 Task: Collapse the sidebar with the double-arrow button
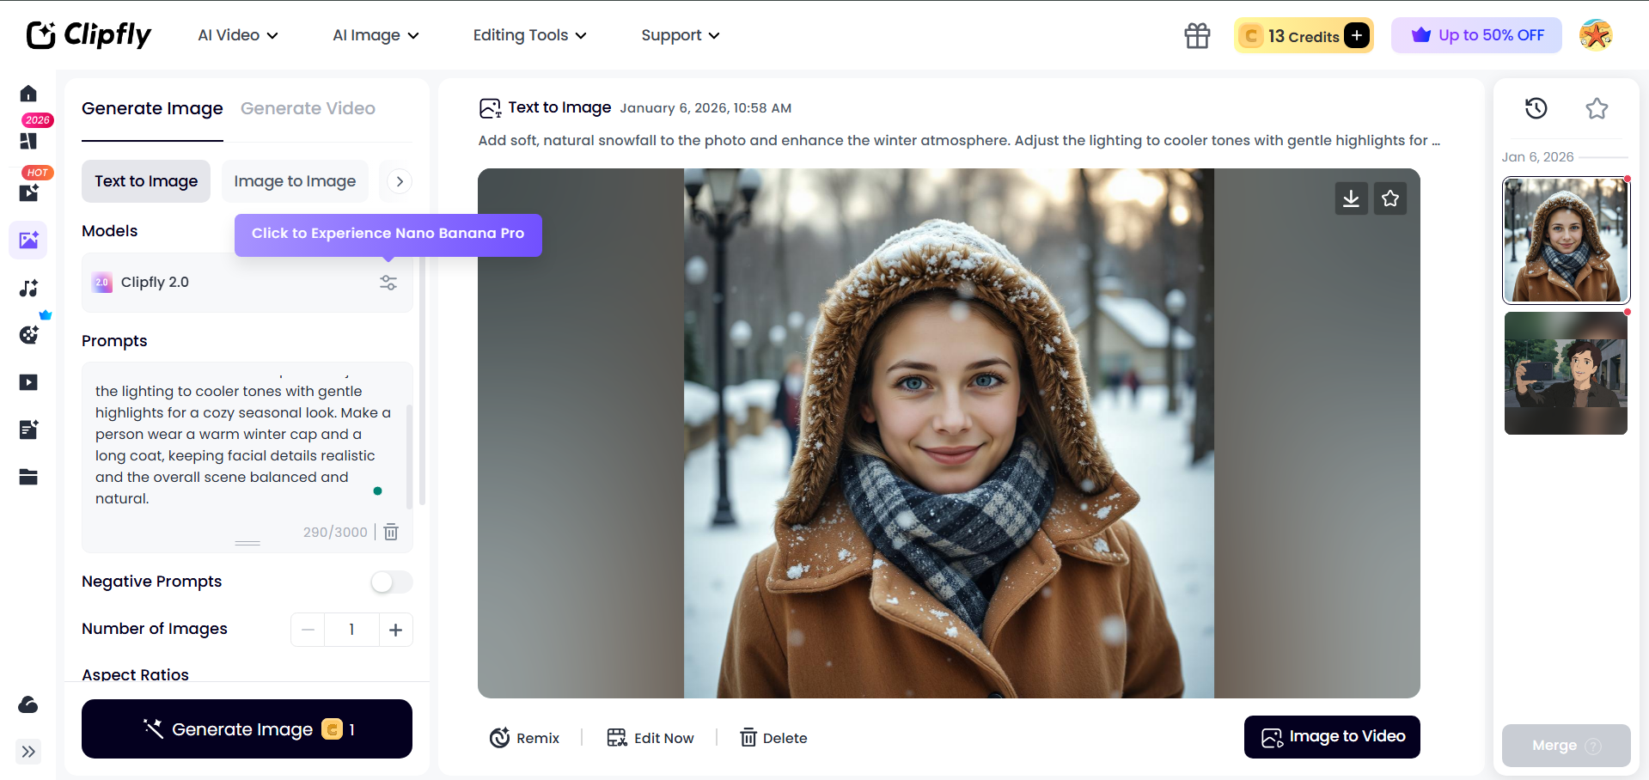(28, 752)
